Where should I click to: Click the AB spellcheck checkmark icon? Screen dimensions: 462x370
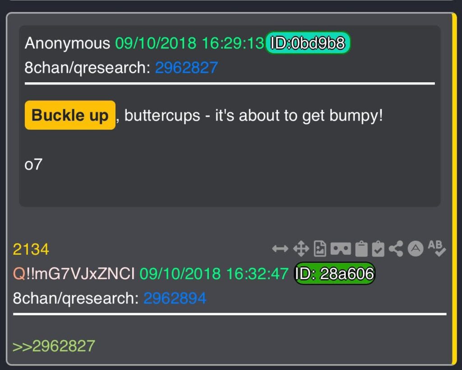(437, 248)
